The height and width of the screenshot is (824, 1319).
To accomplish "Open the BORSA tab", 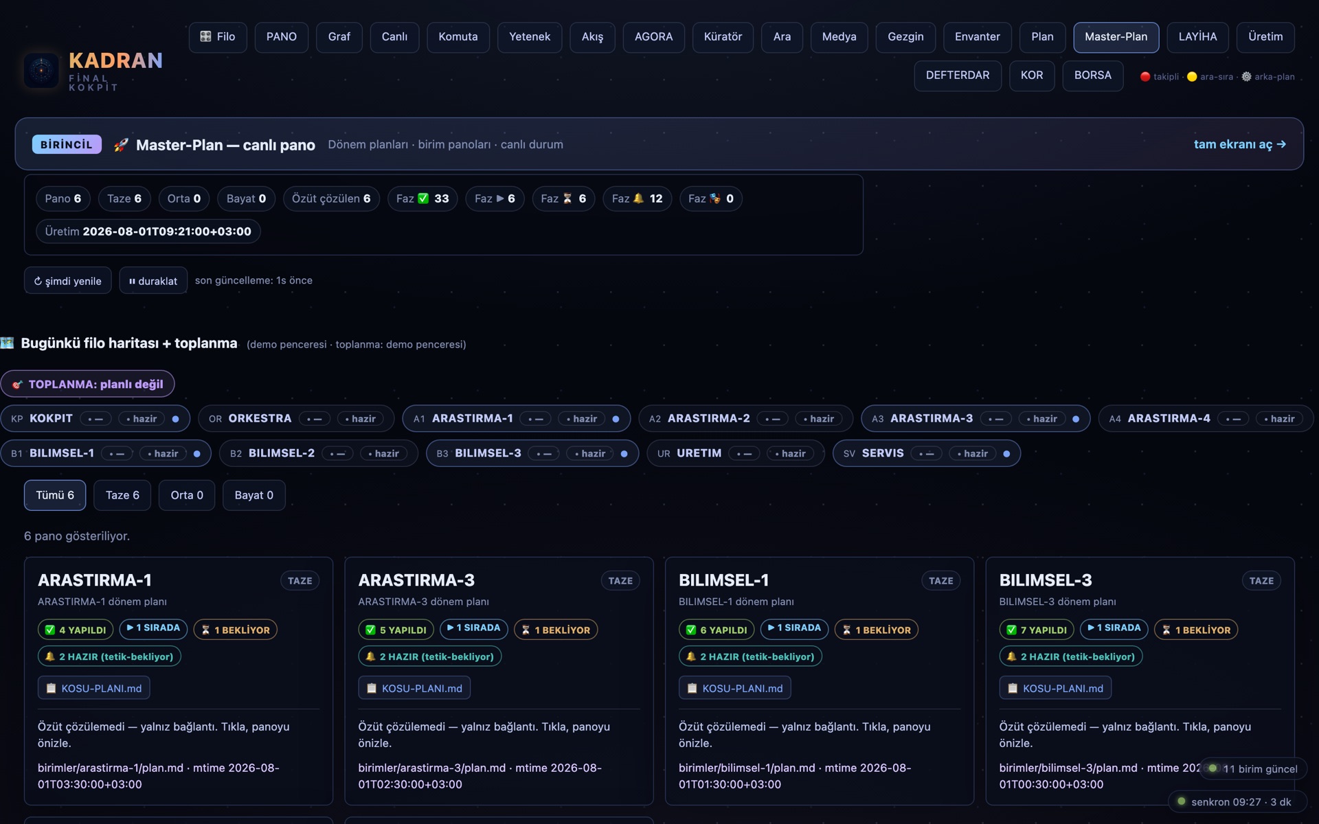I will pos(1092,76).
